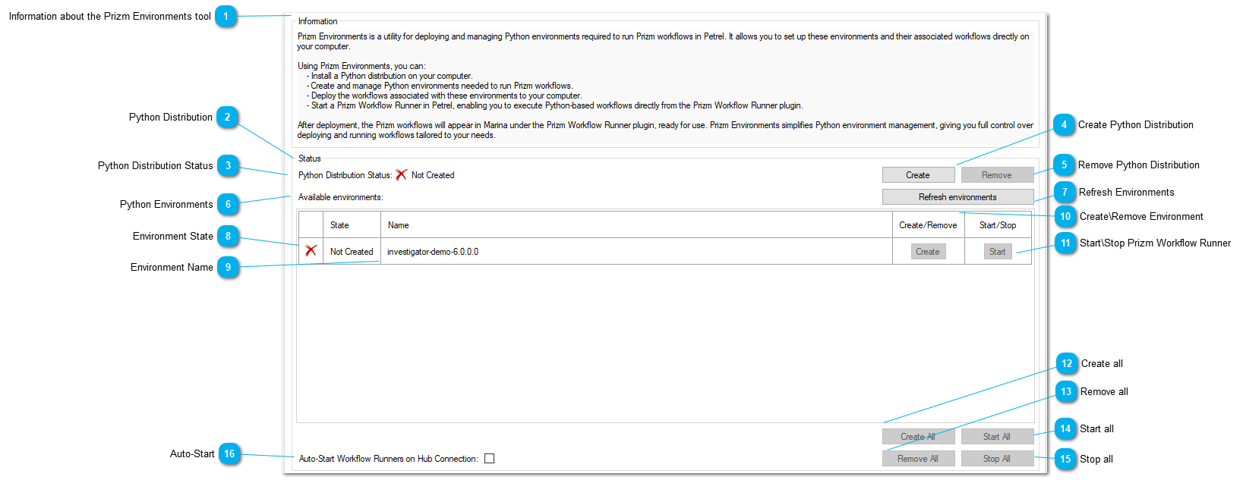This screenshot has width=1243, height=480.
Task: Enable Auto-Start Workflow Runners on Hub Connection
Action: [x=490, y=459]
